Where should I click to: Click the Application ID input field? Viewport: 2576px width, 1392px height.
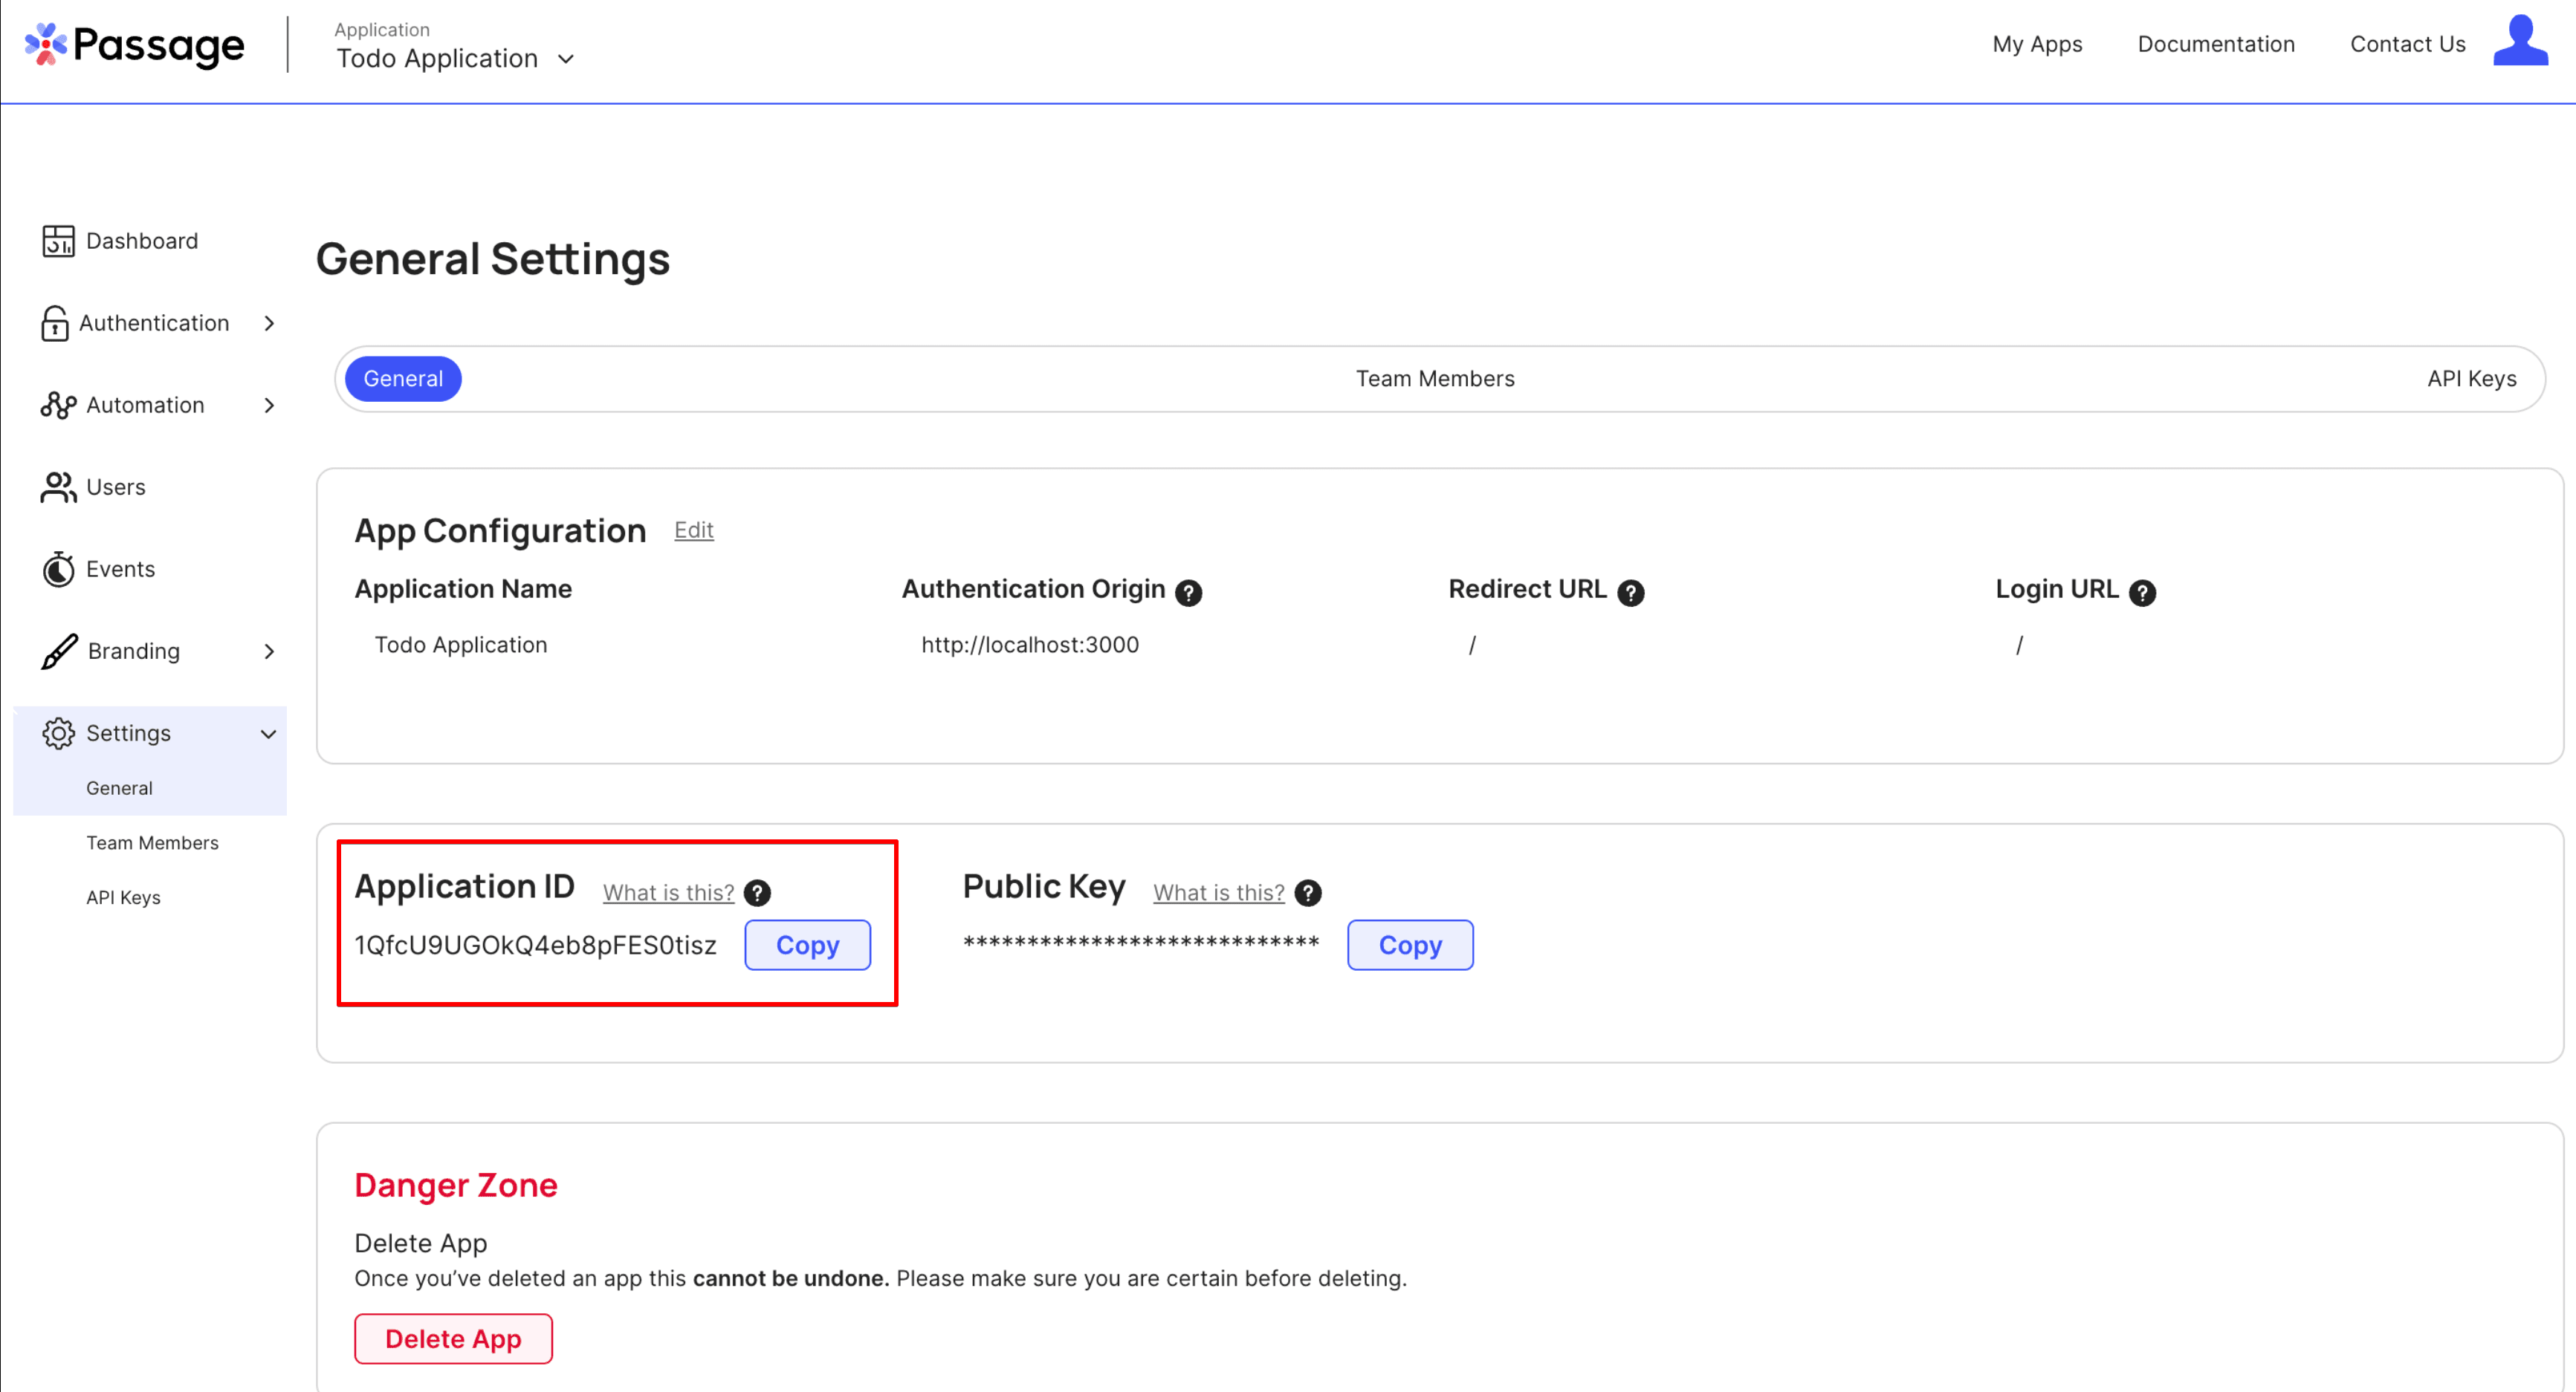pos(535,945)
